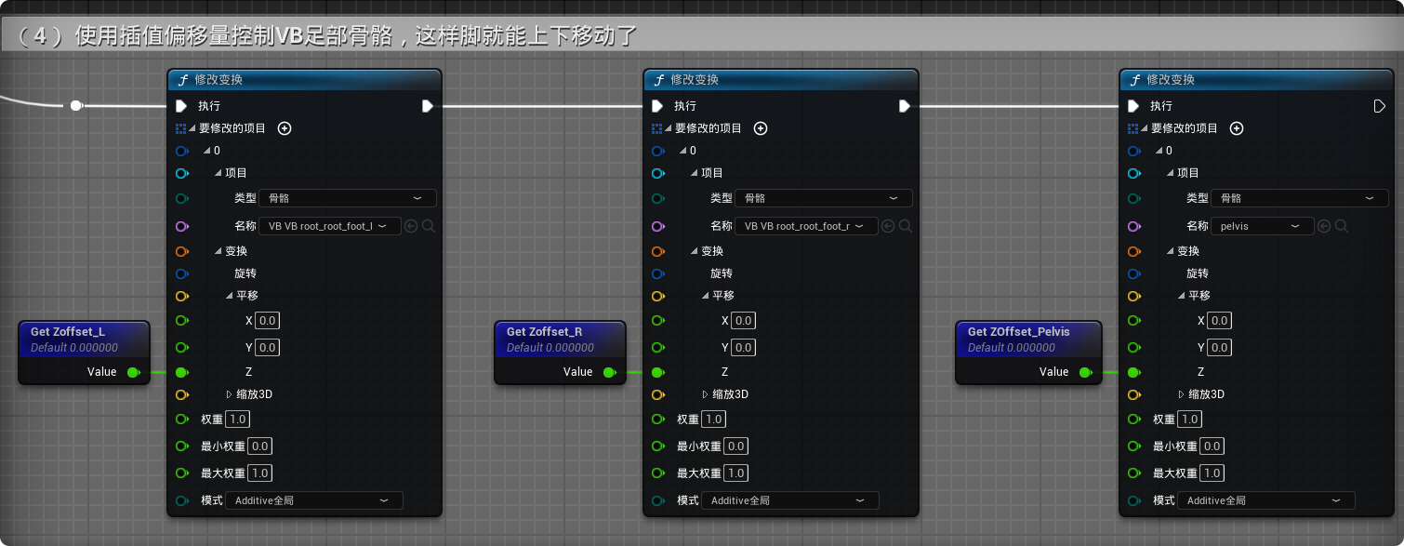Select Get Zoffset_L variable node header
Viewport: 1404px width, 546px height.
point(84,340)
